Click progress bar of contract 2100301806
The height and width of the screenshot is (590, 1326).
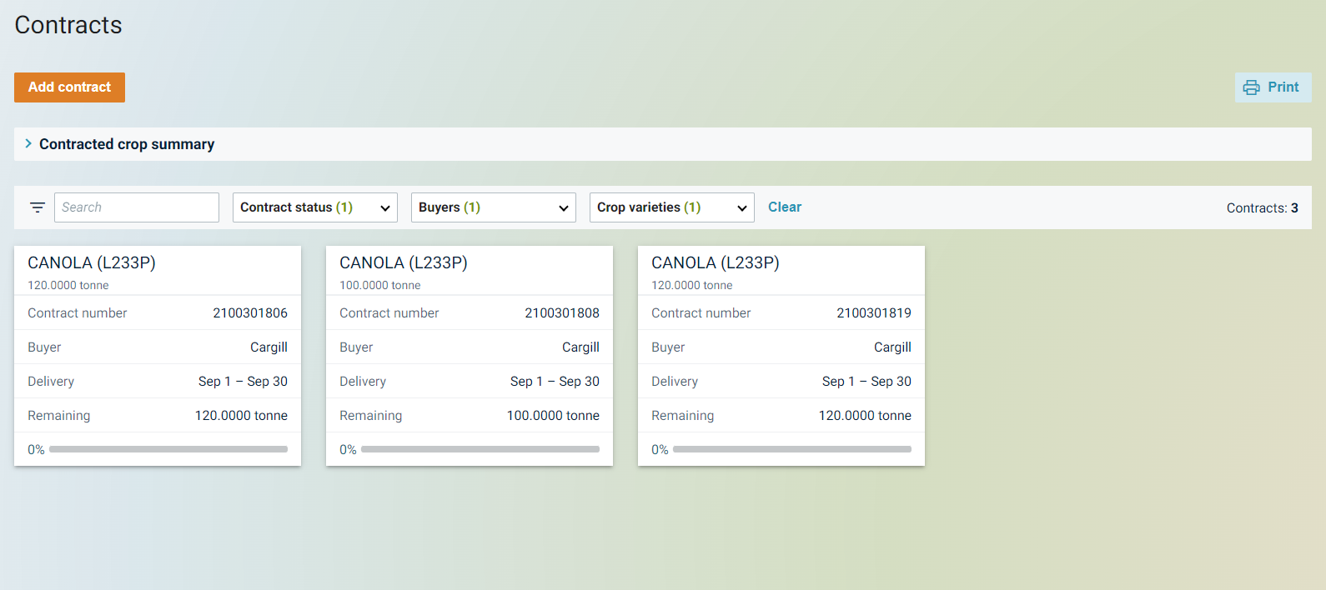[x=168, y=449]
